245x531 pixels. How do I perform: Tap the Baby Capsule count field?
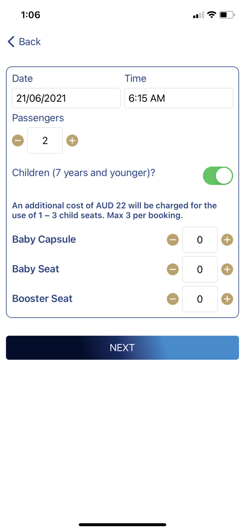click(200, 240)
